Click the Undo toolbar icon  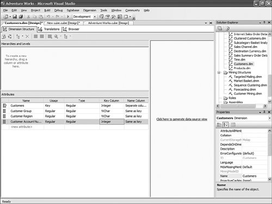click(48, 17)
